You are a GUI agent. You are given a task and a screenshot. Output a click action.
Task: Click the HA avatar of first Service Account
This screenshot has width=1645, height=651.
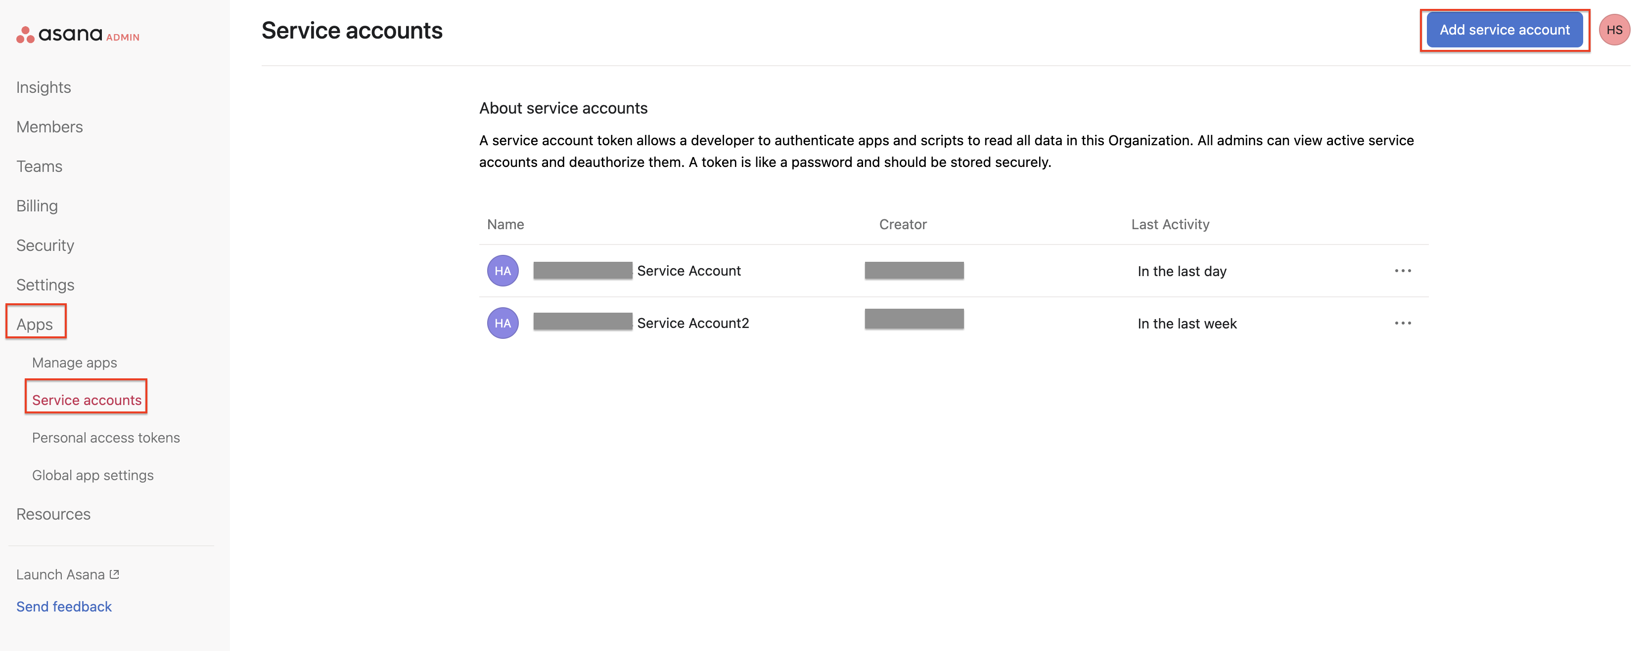[503, 271]
